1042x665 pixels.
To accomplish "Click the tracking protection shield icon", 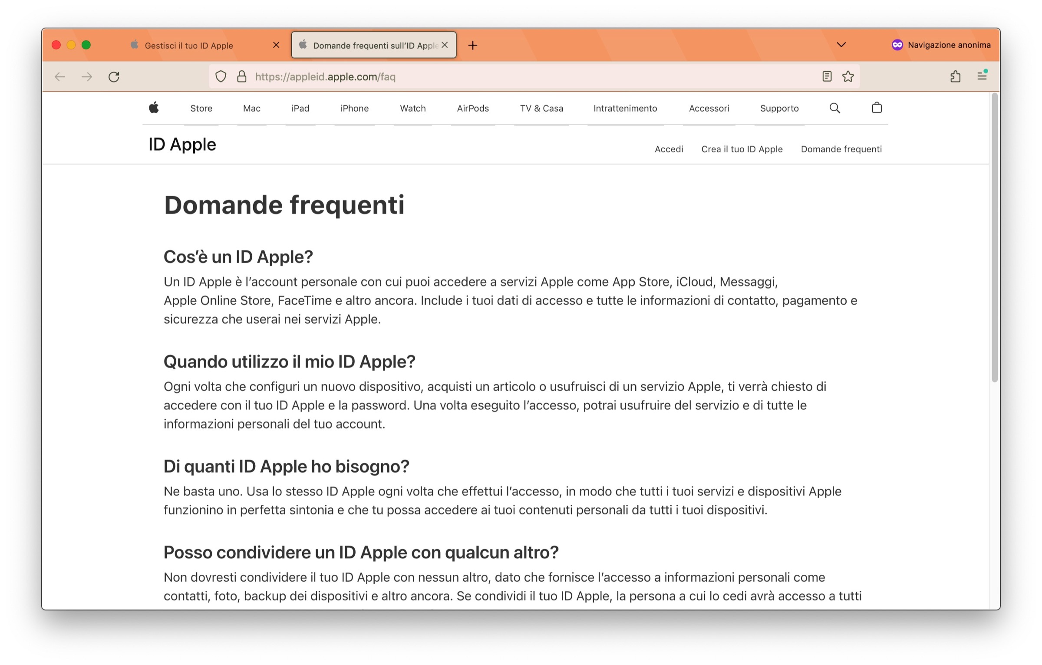I will (221, 77).
